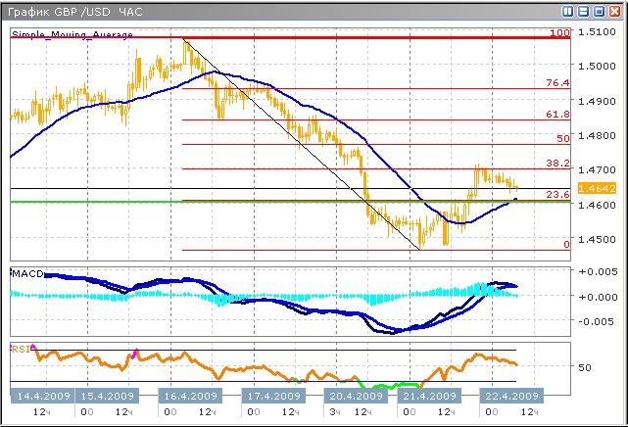Click the Fibonacci 100 level label
This screenshot has height=427, width=628.
559,33
